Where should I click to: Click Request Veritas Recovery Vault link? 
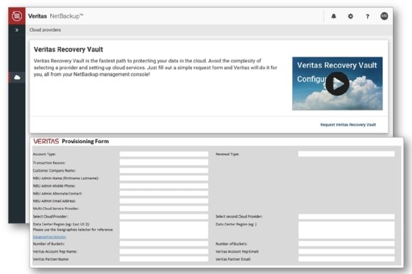tap(348, 125)
